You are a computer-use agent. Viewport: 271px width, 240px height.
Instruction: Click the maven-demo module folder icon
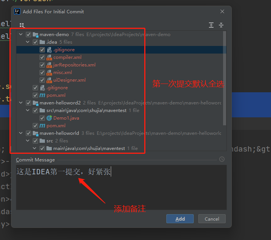(x=35, y=35)
